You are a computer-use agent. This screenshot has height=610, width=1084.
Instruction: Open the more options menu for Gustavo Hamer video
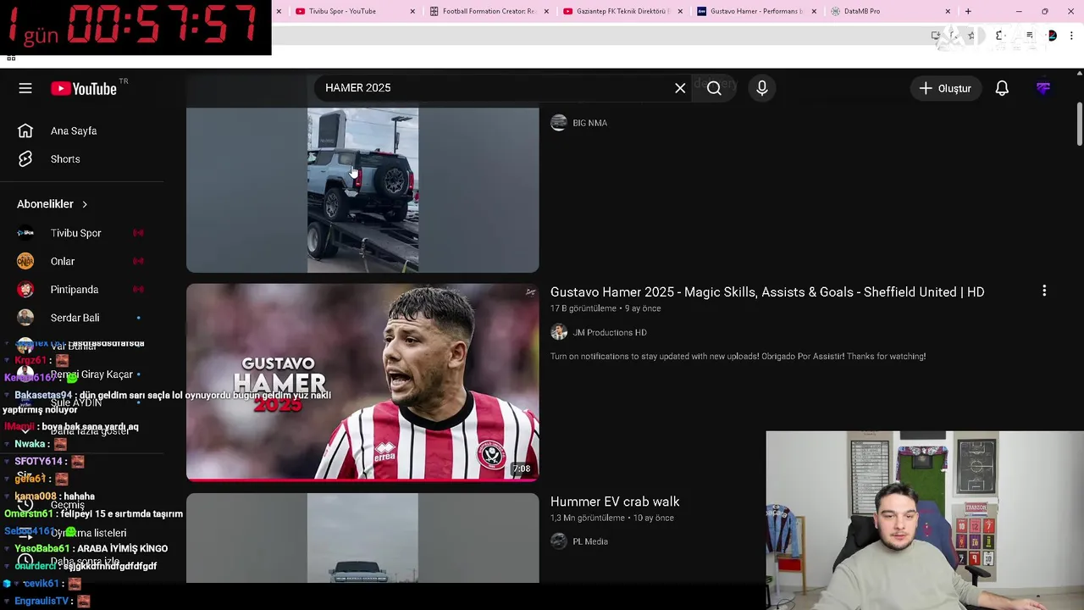coord(1044,291)
